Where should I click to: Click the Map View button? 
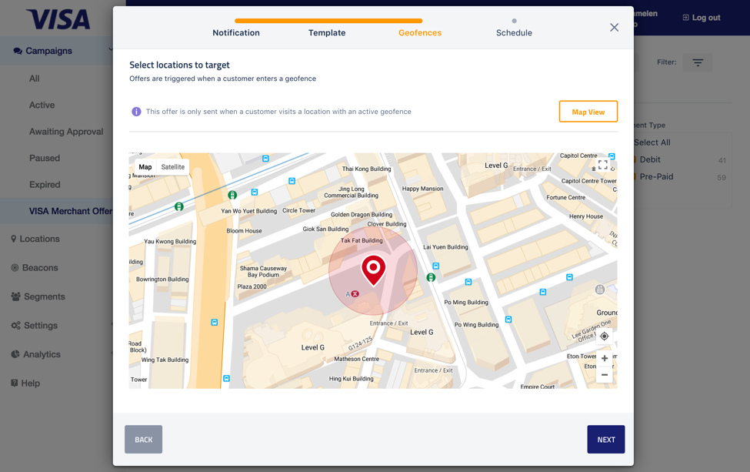588,112
